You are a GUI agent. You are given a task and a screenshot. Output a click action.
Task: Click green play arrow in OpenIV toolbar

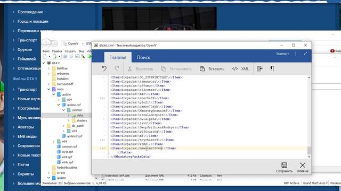click(x=90, y=57)
